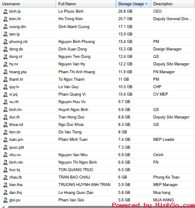
Task: Click the Design Manager description
Action: 167,49
